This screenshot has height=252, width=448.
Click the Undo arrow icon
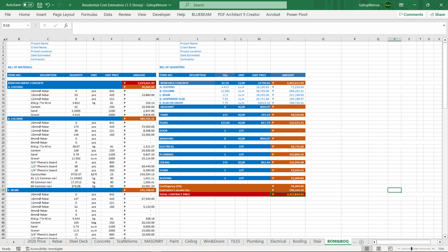pos(48,5)
